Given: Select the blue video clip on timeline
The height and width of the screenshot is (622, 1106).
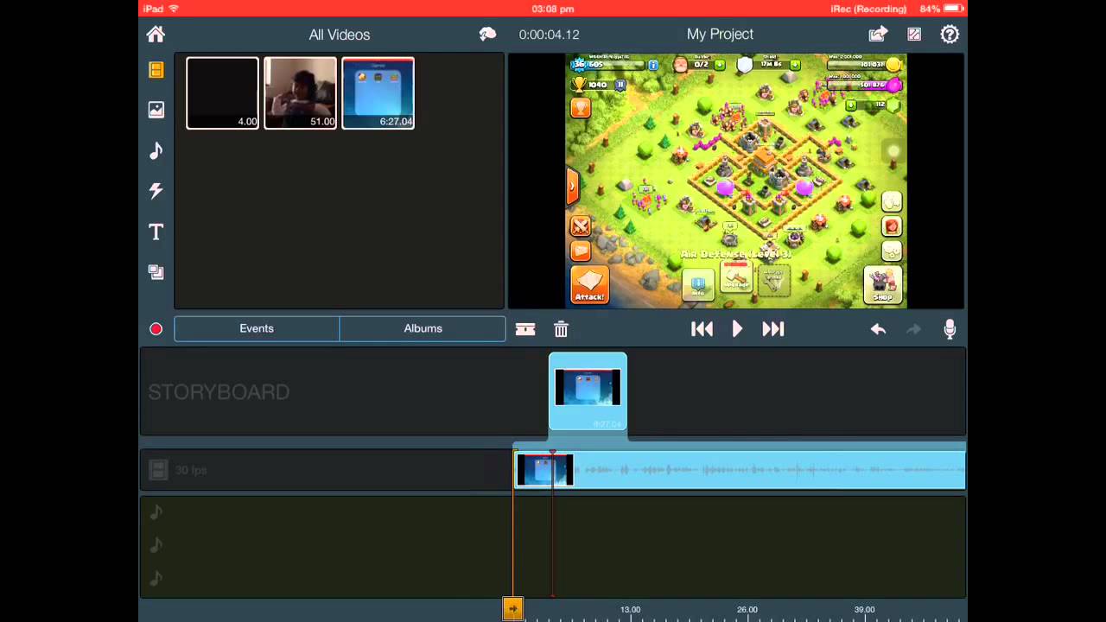Looking at the screenshot, I should 740,470.
